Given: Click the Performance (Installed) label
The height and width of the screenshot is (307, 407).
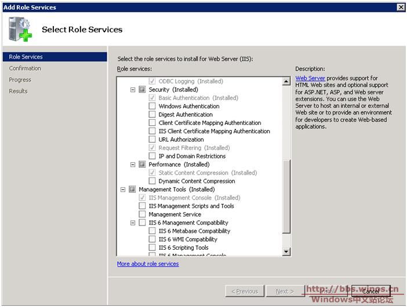Looking at the screenshot, I should coord(179,164).
